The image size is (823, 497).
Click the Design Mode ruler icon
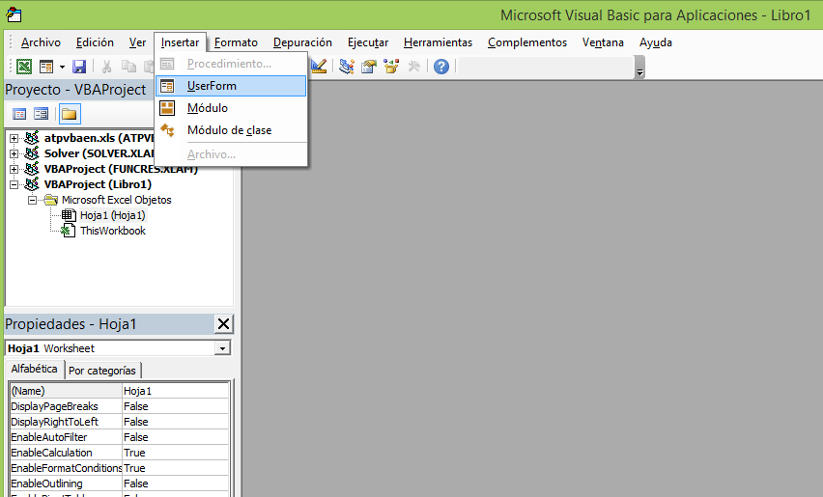(318, 66)
